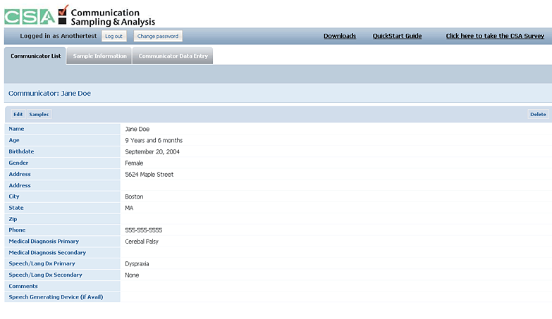The width and height of the screenshot is (552, 319).
Task: Click the phone number 555-555-5555
Action: [144, 230]
